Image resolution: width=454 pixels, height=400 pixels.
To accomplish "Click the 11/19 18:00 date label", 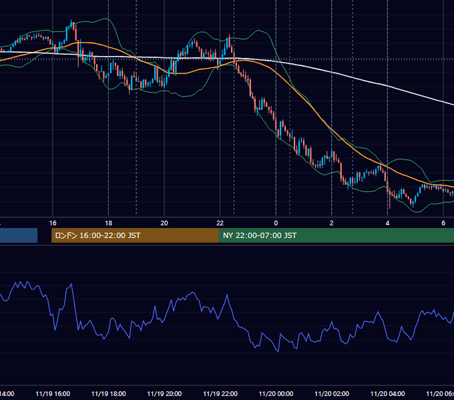I will pyautogui.click(x=109, y=394).
